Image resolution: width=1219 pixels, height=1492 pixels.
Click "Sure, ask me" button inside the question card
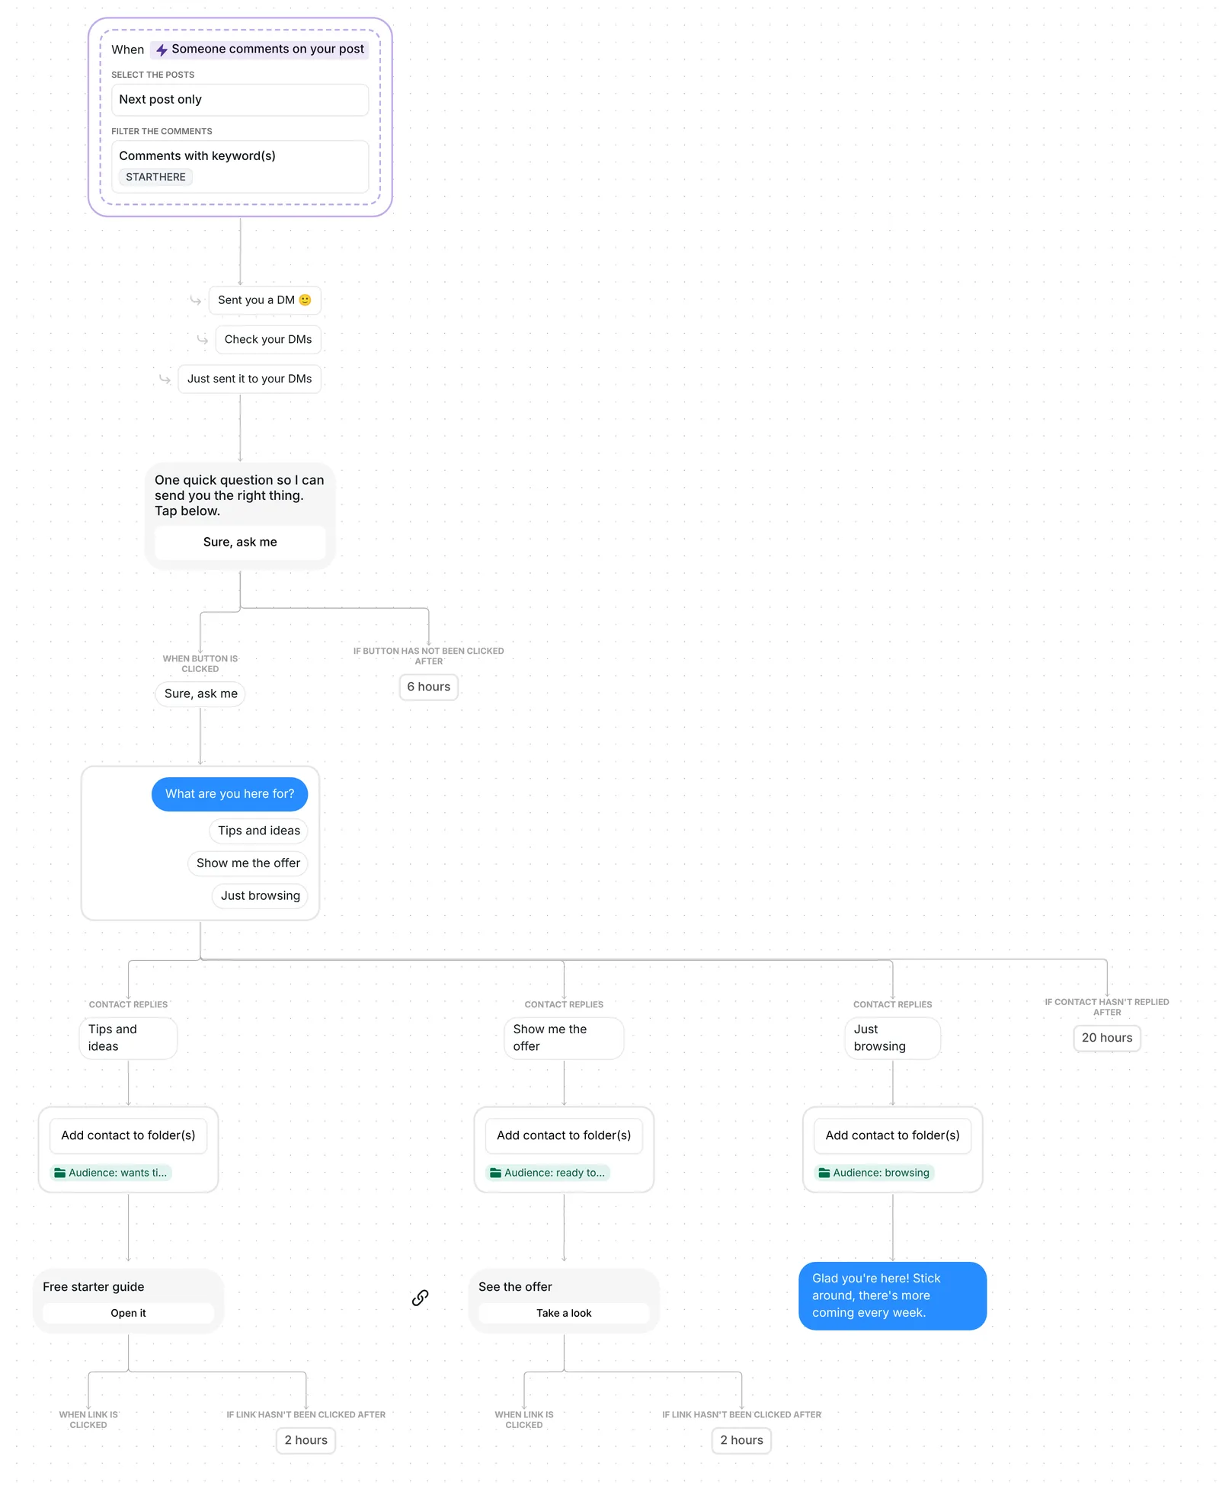[240, 543]
